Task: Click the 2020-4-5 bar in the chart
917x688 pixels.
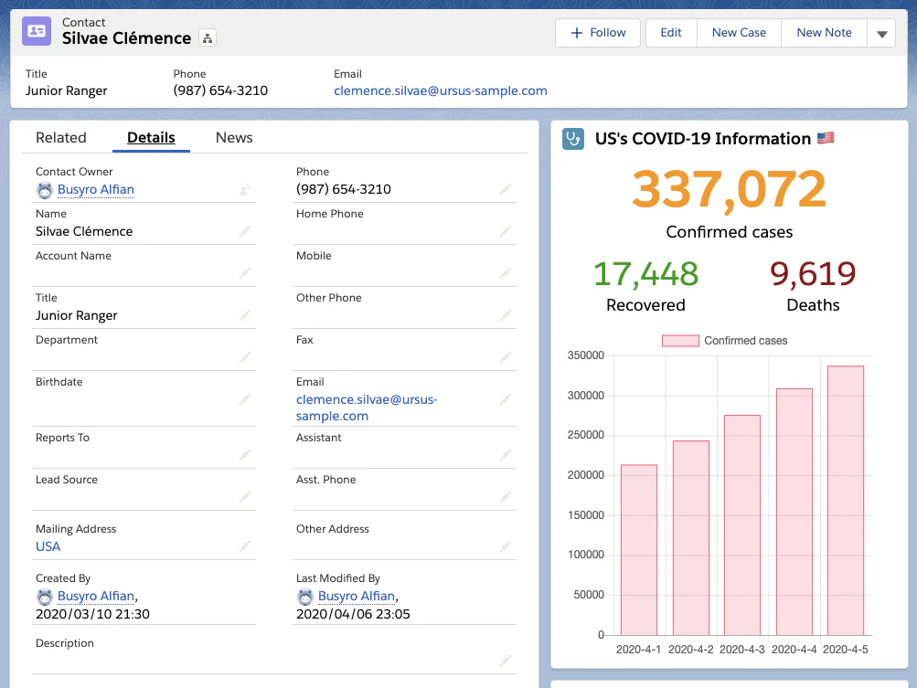Action: pyautogui.click(x=845, y=501)
